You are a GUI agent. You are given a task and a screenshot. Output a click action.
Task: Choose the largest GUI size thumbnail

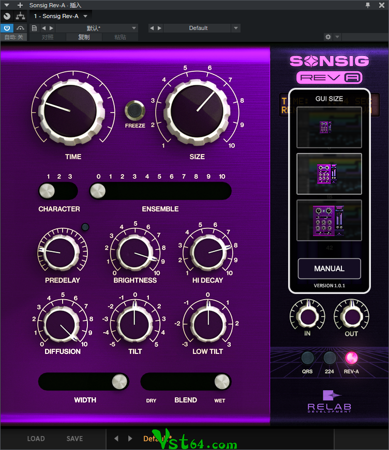coord(329,221)
